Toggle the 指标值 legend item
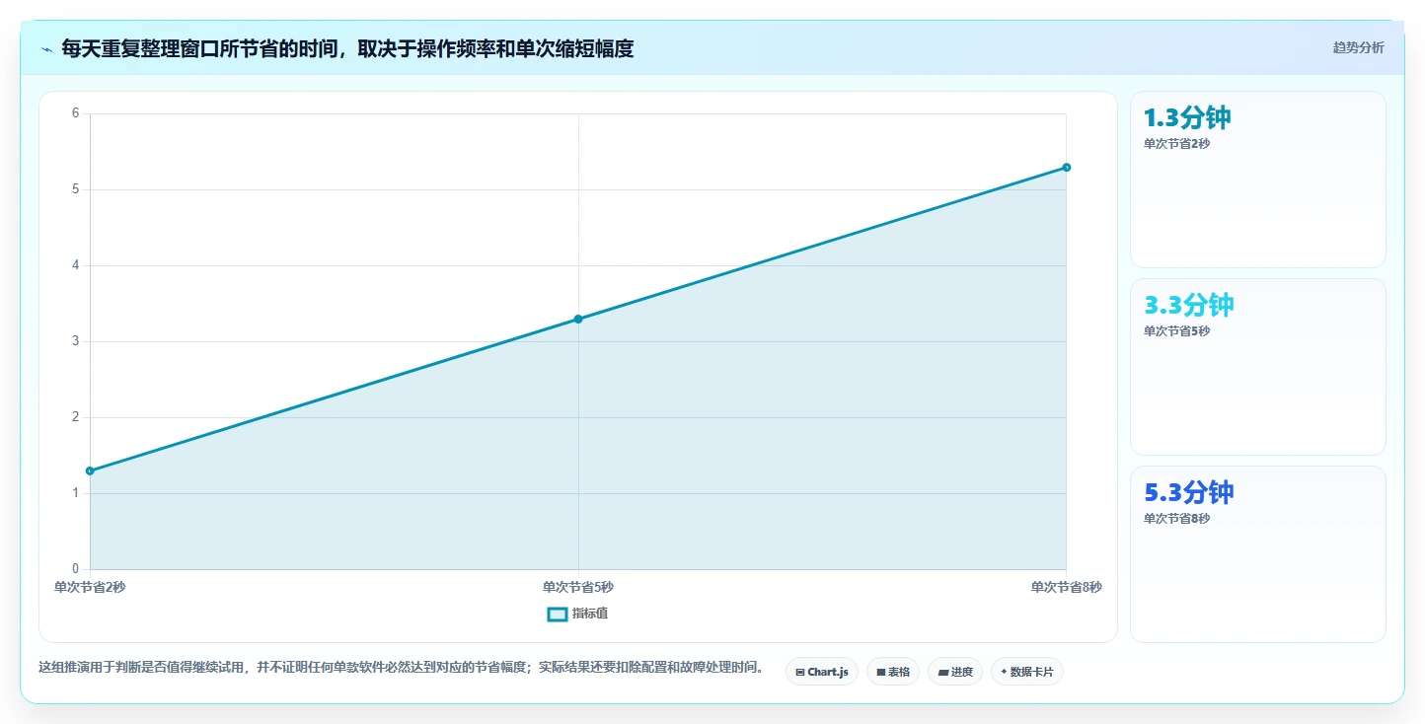This screenshot has width=1425, height=724. click(x=578, y=614)
